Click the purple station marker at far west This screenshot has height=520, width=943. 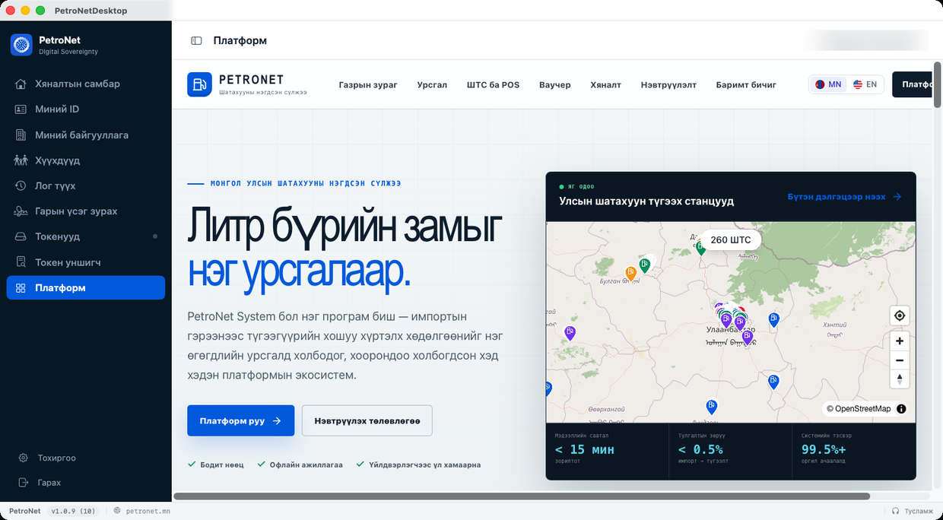(570, 332)
